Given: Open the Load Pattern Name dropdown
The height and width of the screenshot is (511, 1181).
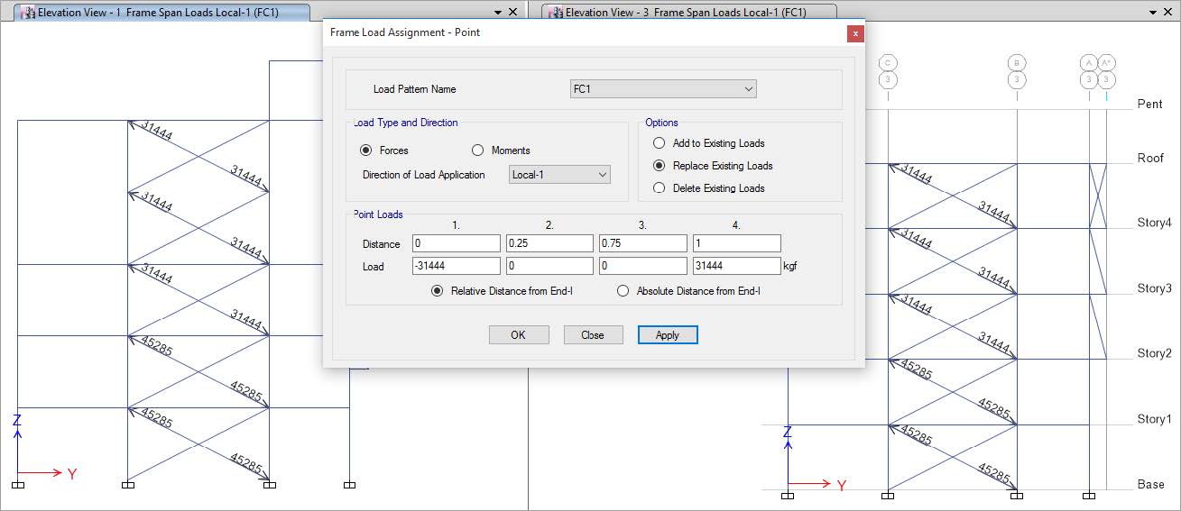Looking at the screenshot, I should click(x=663, y=89).
